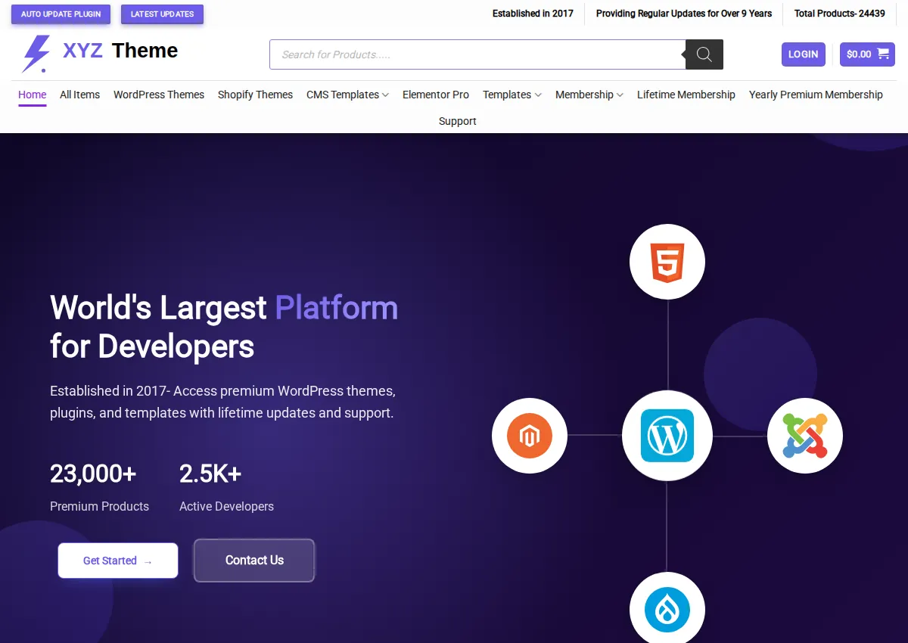This screenshot has height=643, width=908.
Task: Go to the Home menu item
Action: (x=33, y=95)
